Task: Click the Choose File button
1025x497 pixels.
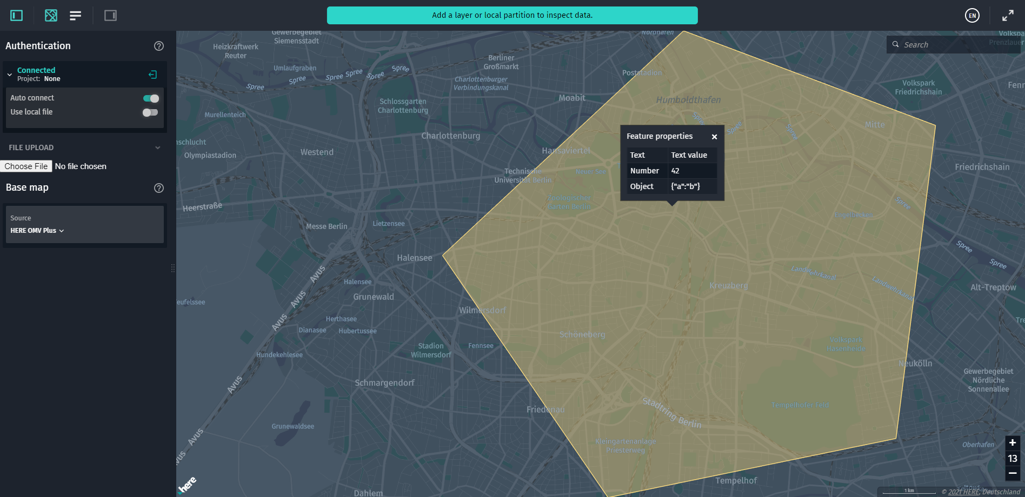Action: [x=25, y=166]
